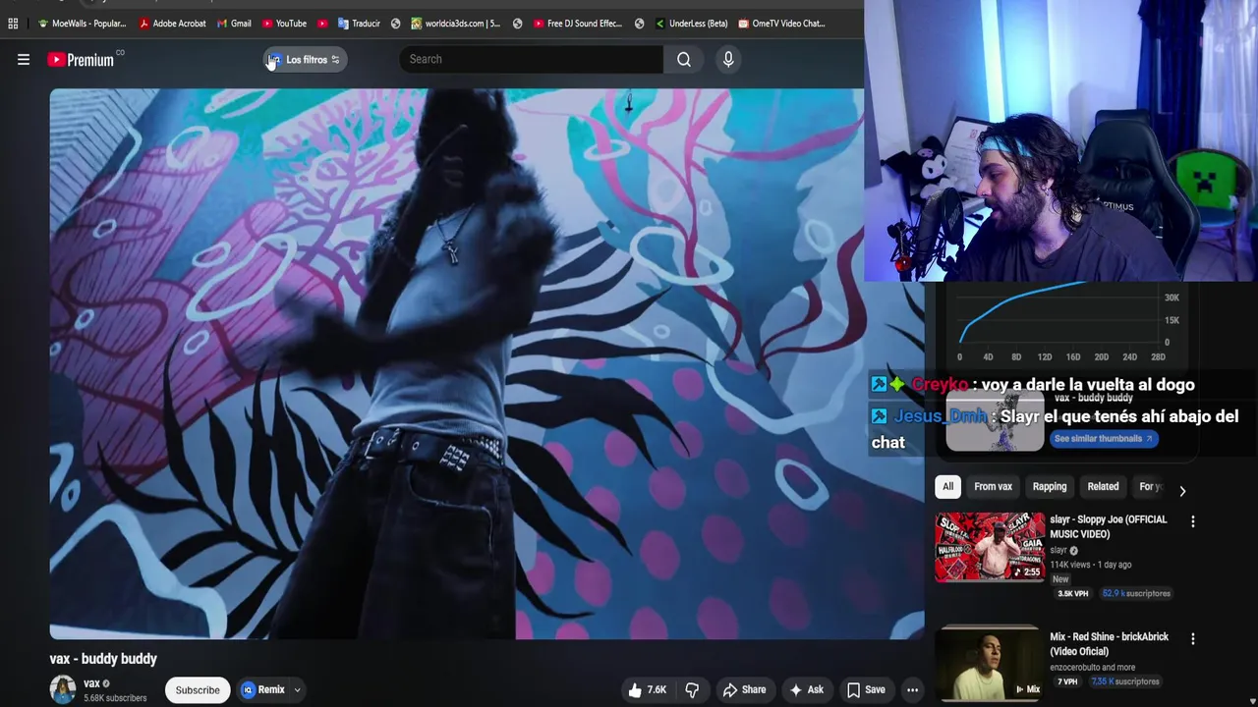Open the Adobe Acrobat bookmark
Screen dimensions: 1258x707
172,24
